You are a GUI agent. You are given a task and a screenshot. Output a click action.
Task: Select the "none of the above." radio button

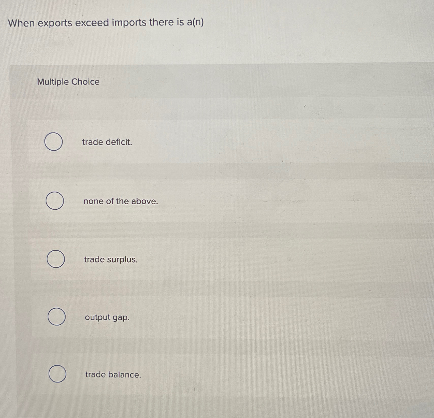[x=54, y=201]
